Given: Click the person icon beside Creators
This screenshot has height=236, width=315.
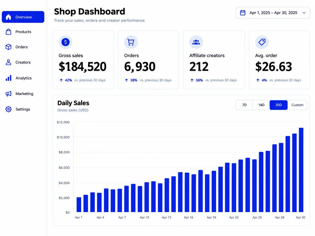Looking at the screenshot, I should [9, 62].
